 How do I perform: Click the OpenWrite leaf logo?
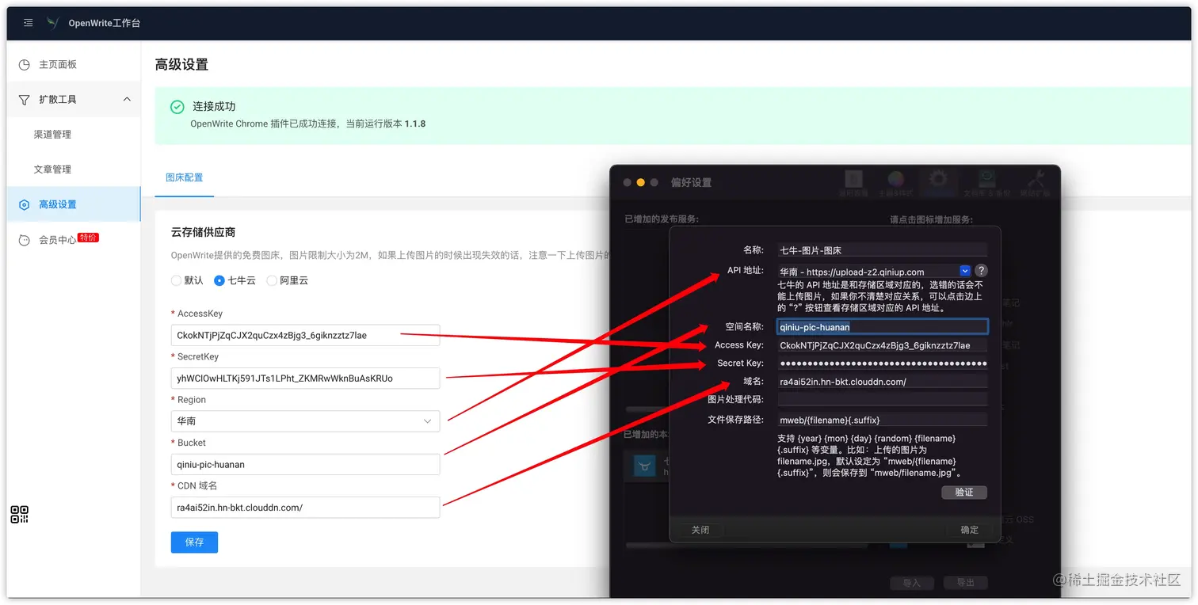click(53, 23)
